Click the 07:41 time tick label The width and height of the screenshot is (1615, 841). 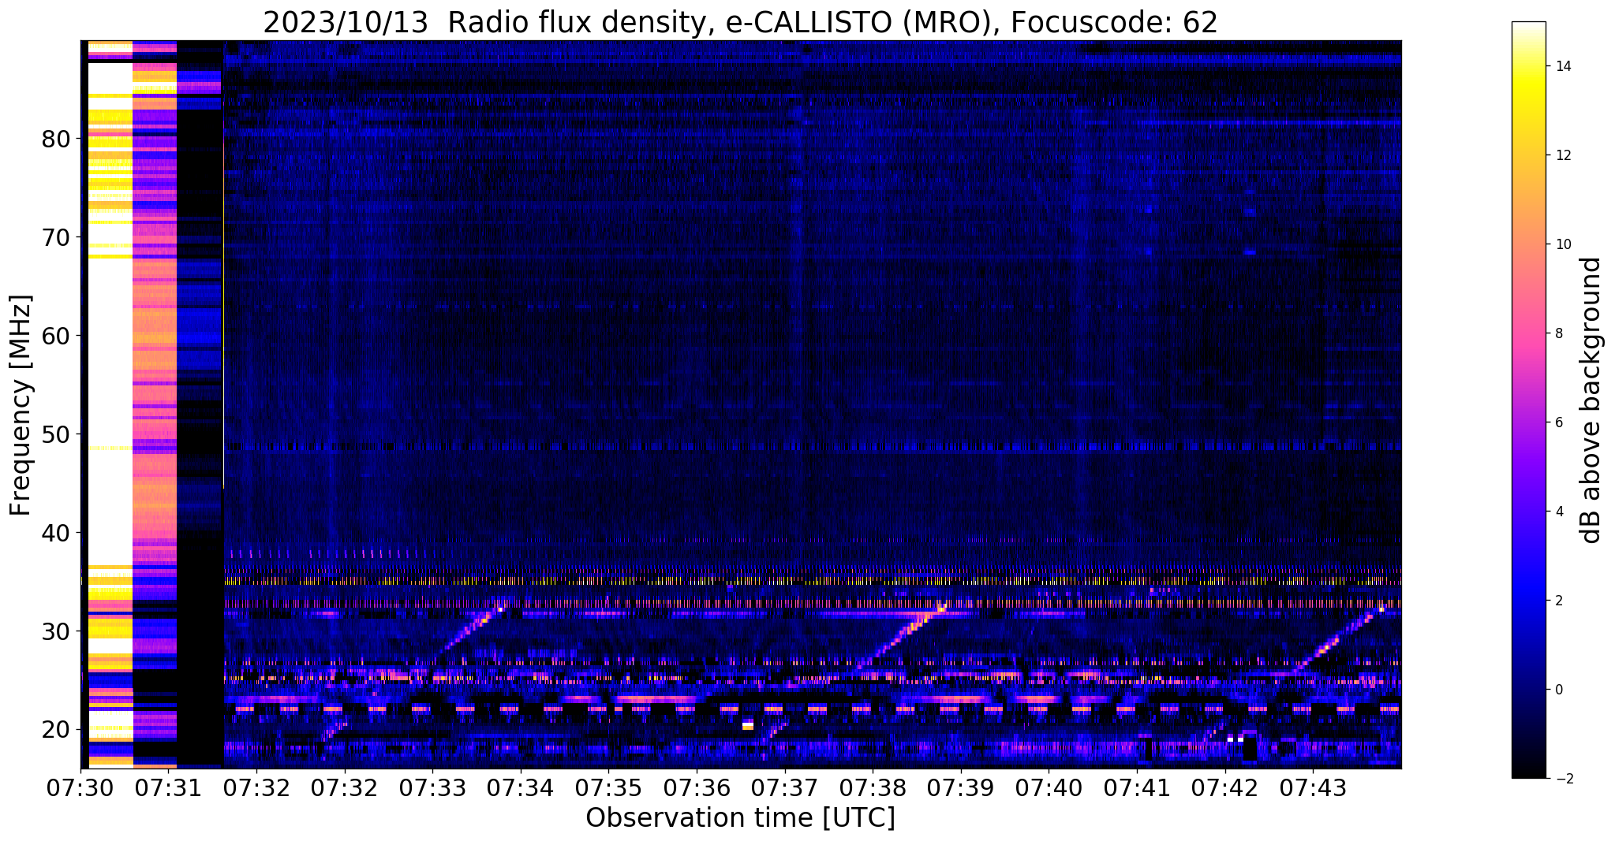(1137, 787)
